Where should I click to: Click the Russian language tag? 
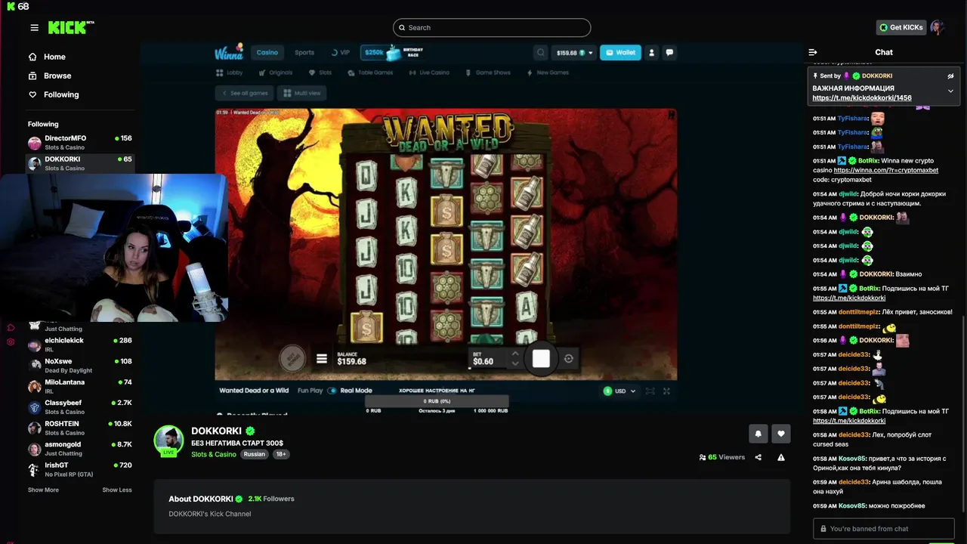(255, 454)
